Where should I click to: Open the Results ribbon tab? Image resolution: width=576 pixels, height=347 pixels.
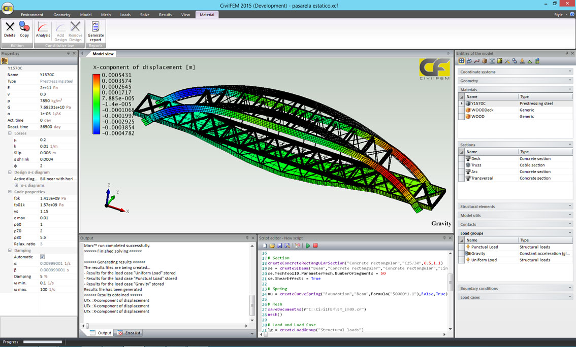tap(165, 15)
